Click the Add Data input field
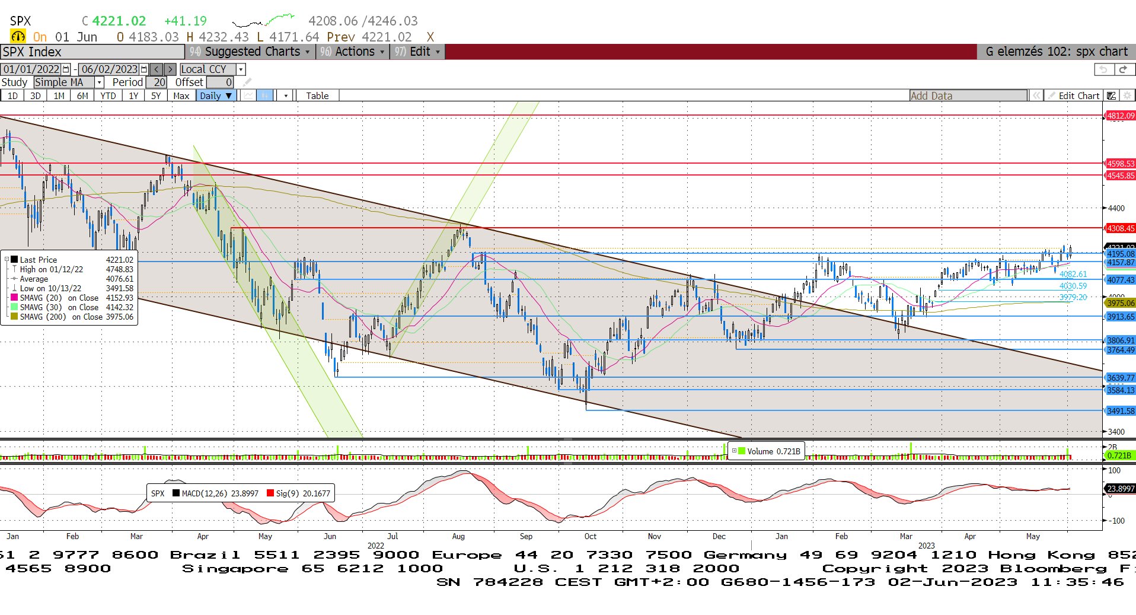 point(968,95)
